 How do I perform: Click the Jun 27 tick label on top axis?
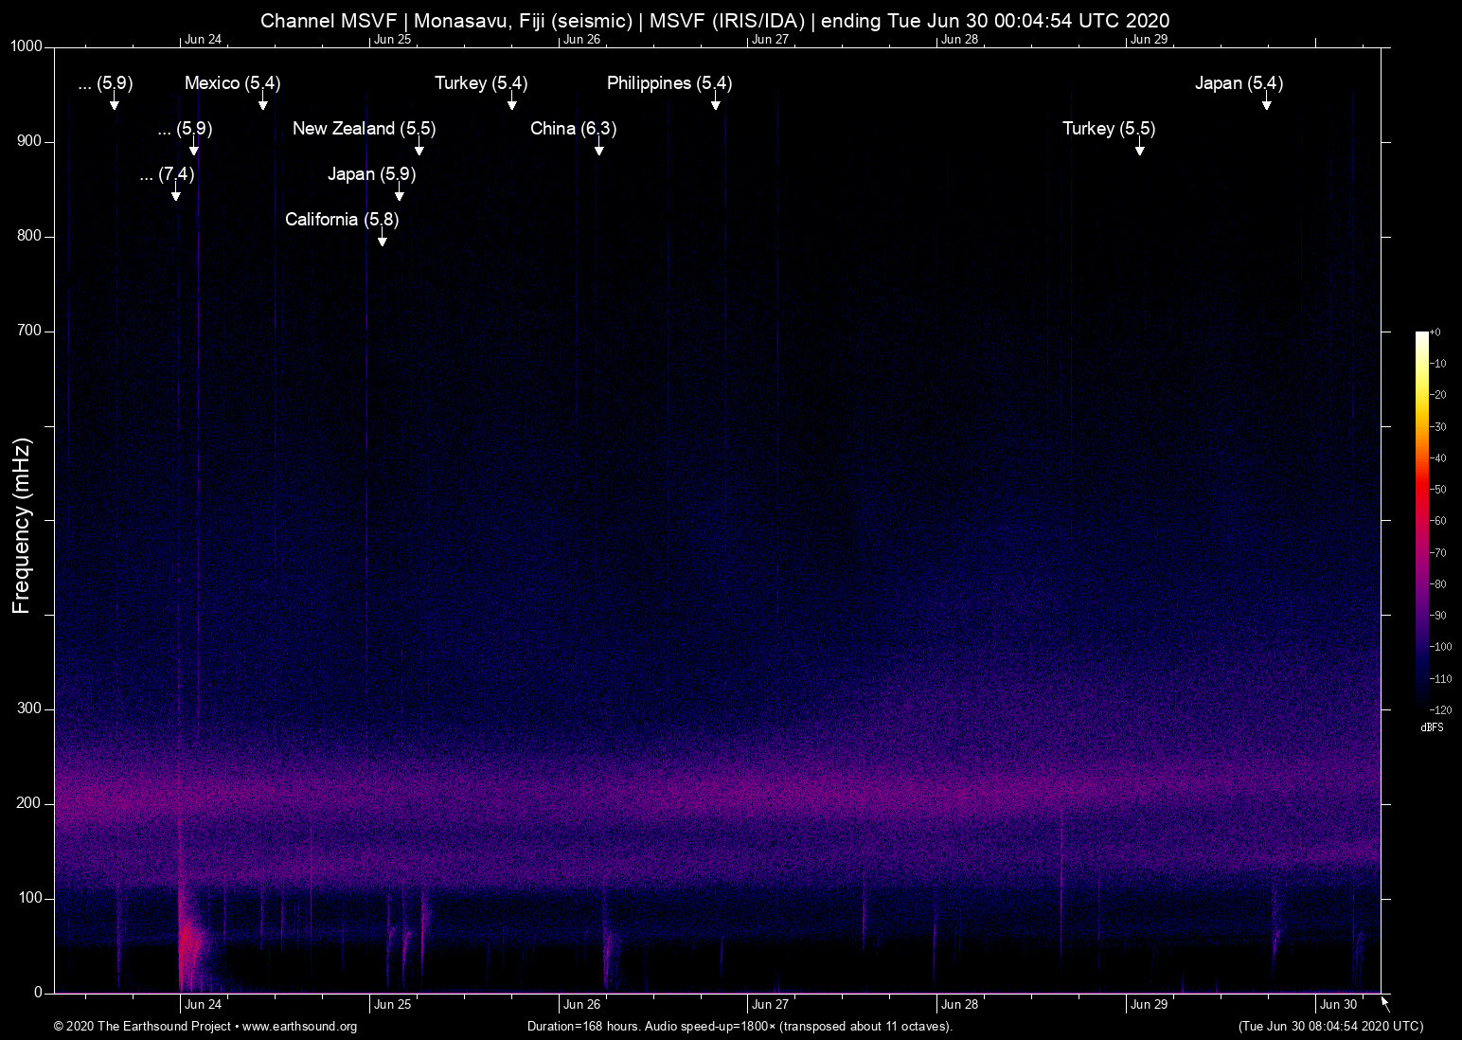pos(772,39)
